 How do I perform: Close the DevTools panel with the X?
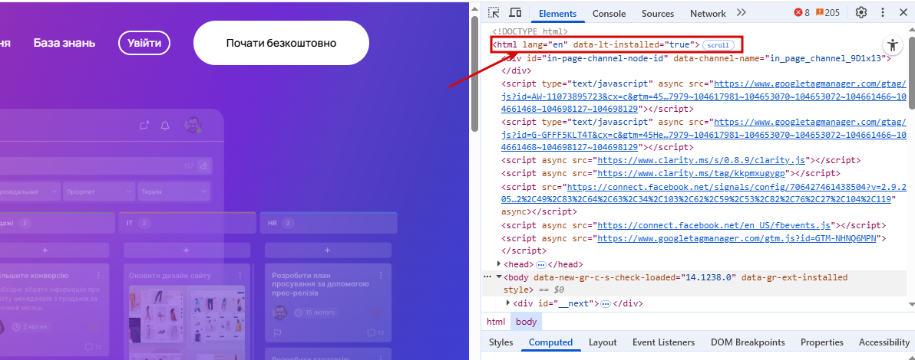click(x=902, y=12)
